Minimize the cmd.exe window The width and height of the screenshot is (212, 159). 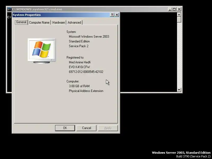(x=170, y=9)
